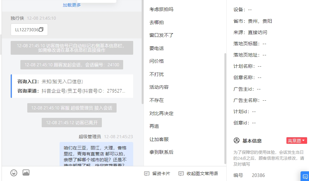Viewport: 309px width, 181px height.
Task: Collapse quick phrases with 收起图文常用语
Action: click(198, 173)
